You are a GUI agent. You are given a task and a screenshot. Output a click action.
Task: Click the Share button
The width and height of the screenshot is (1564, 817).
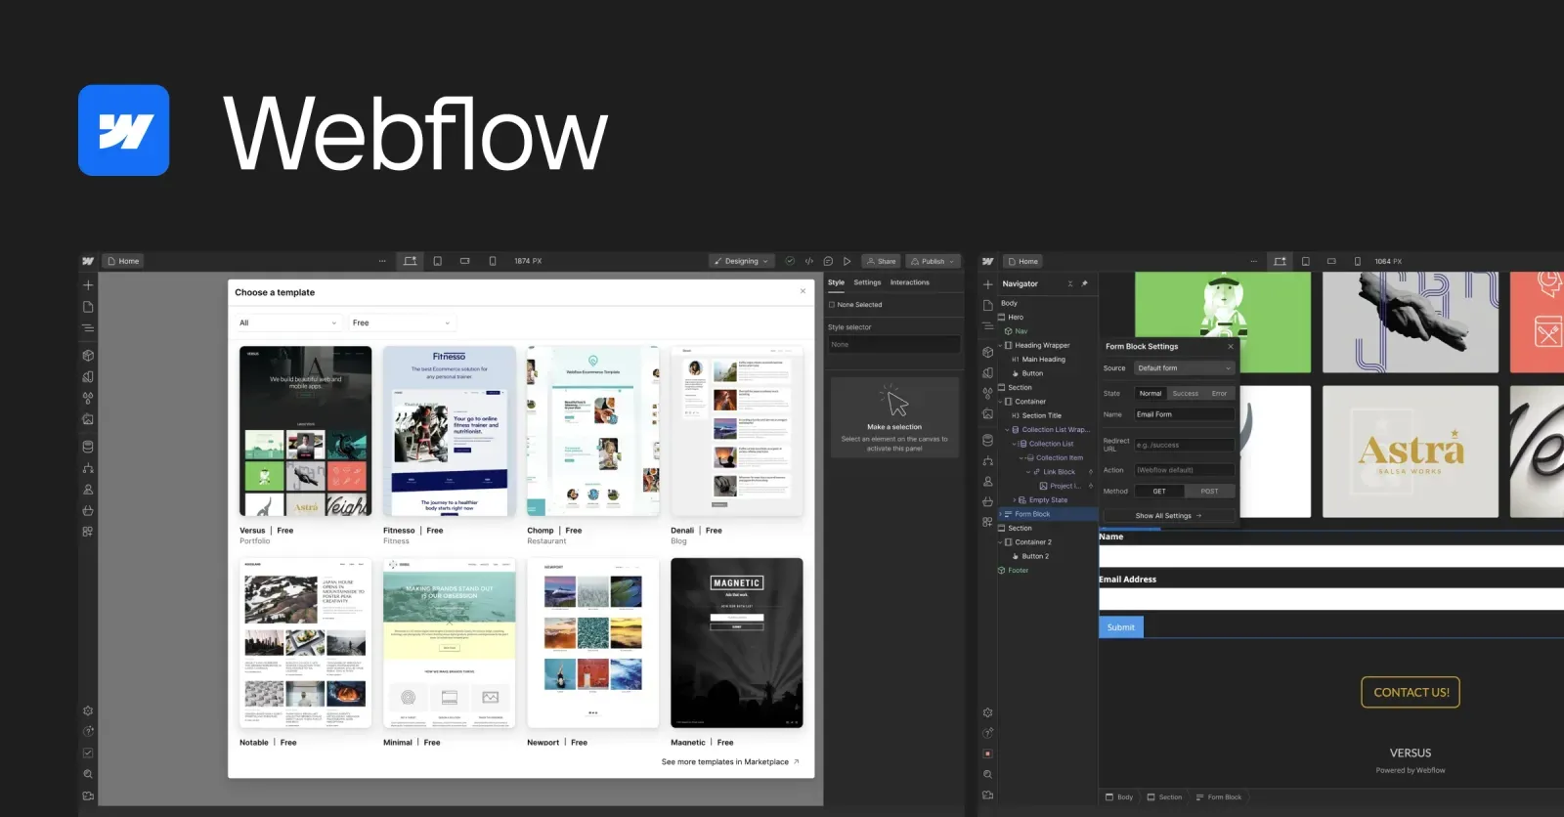[880, 261]
